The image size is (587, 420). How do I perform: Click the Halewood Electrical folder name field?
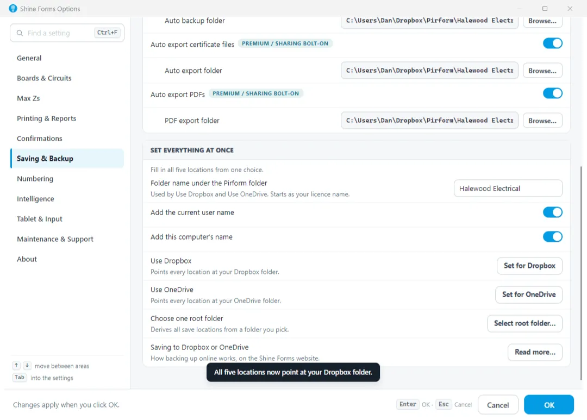point(508,189)
